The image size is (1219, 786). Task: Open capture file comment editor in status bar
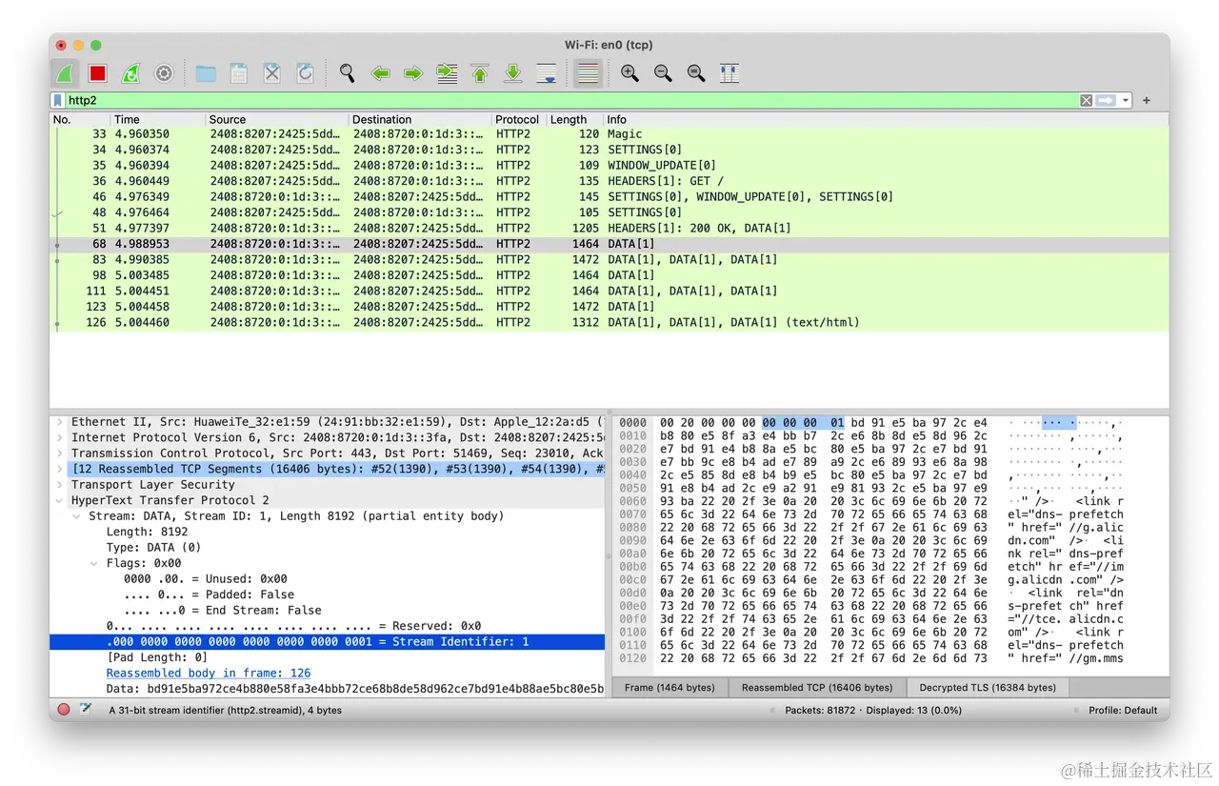pos(86,710)
